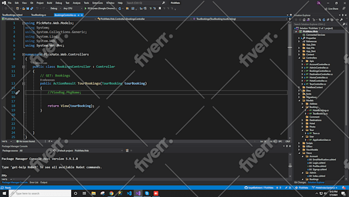
Task: Expand the Migrations folder
Action: coord(299,97)
